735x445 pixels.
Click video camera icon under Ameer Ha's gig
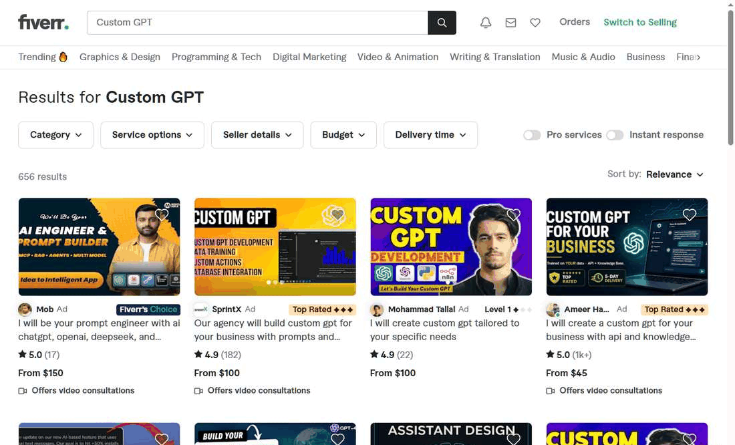tap(551, 391)
